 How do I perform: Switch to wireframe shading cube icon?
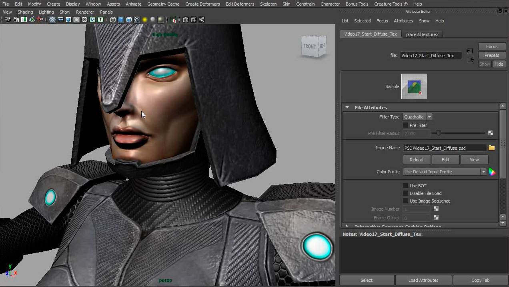113,20
